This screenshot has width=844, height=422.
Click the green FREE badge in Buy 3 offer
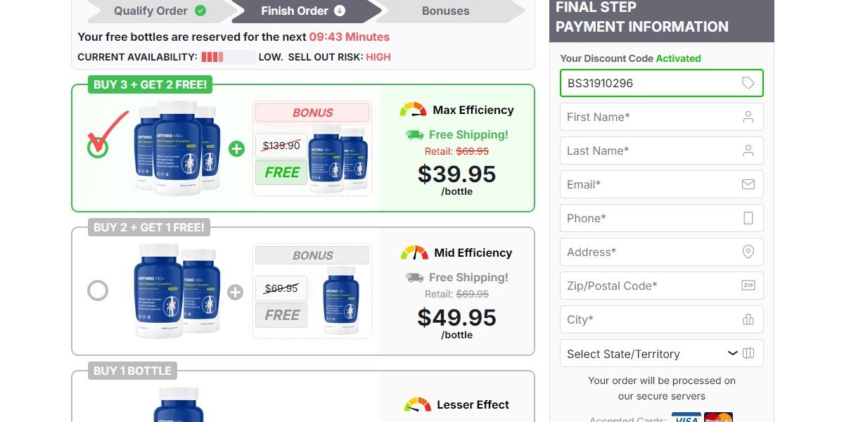click(281, 172)
